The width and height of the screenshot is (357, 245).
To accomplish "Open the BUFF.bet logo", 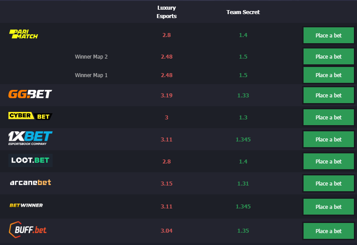I will click(x=27, y=230).
